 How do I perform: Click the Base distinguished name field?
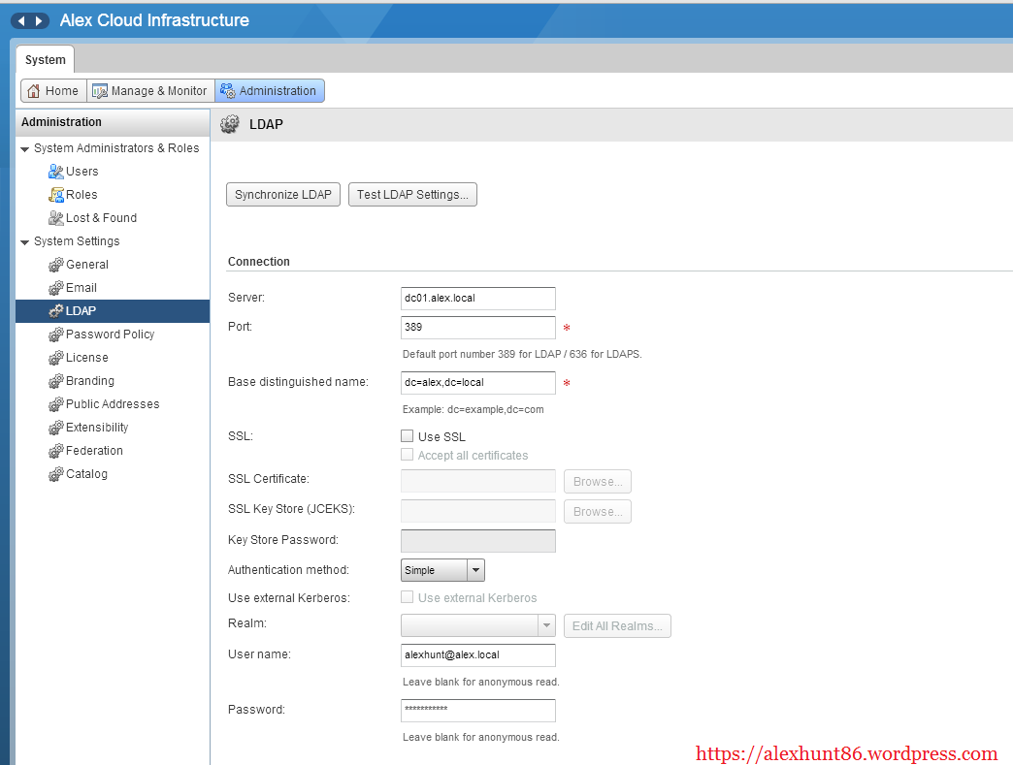pos(477,383)
